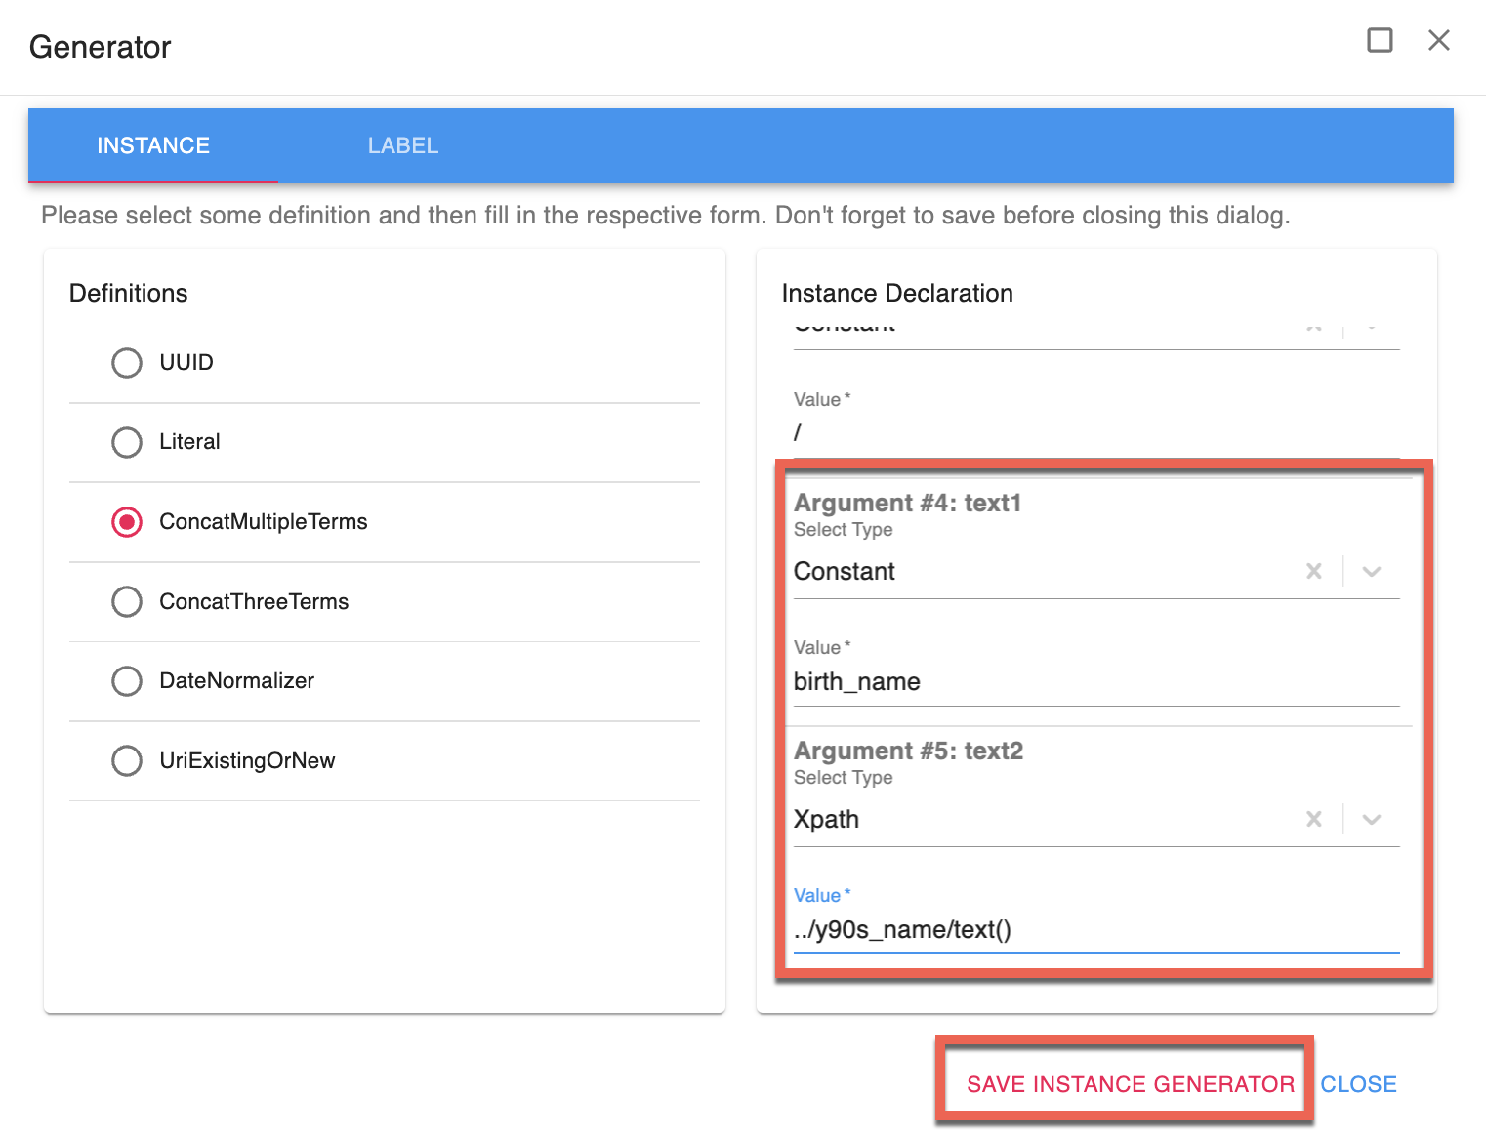Clear the Argument #5 Xpath type selection
Image resolution: width=1486 pixels, height=1136 pixels.
point(1314,819)
